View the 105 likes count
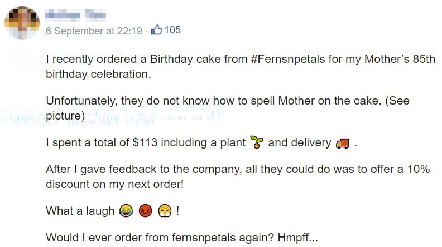 point(172,30)
